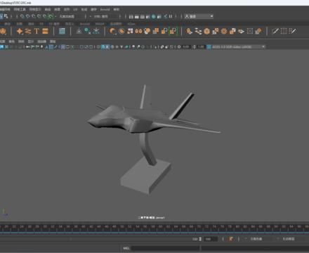309x253 pixels.
Task: Open the ACES 1.0 SDR-video view transform dropdown
Action: 238,47
